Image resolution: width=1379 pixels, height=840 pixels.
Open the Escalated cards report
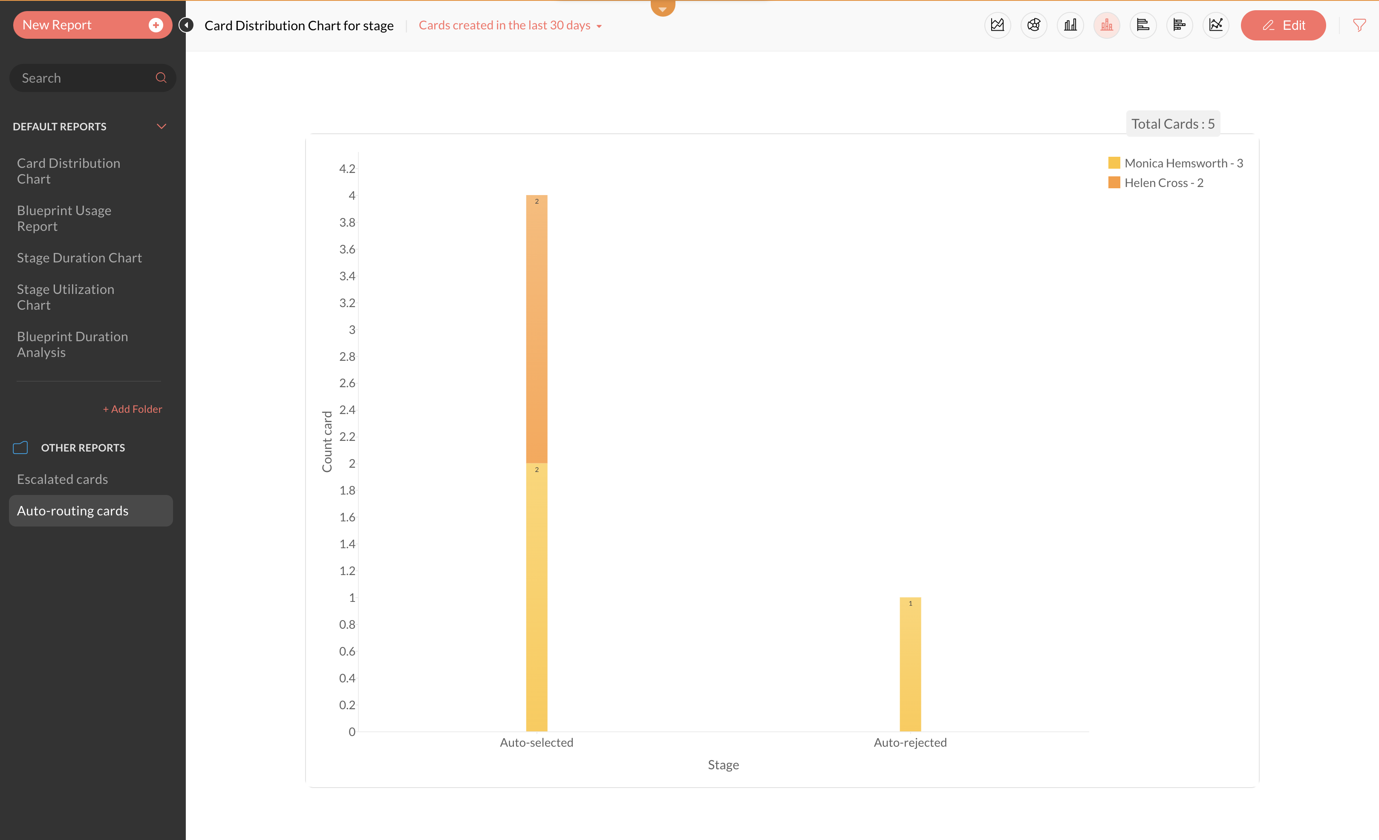coord(63,479)
